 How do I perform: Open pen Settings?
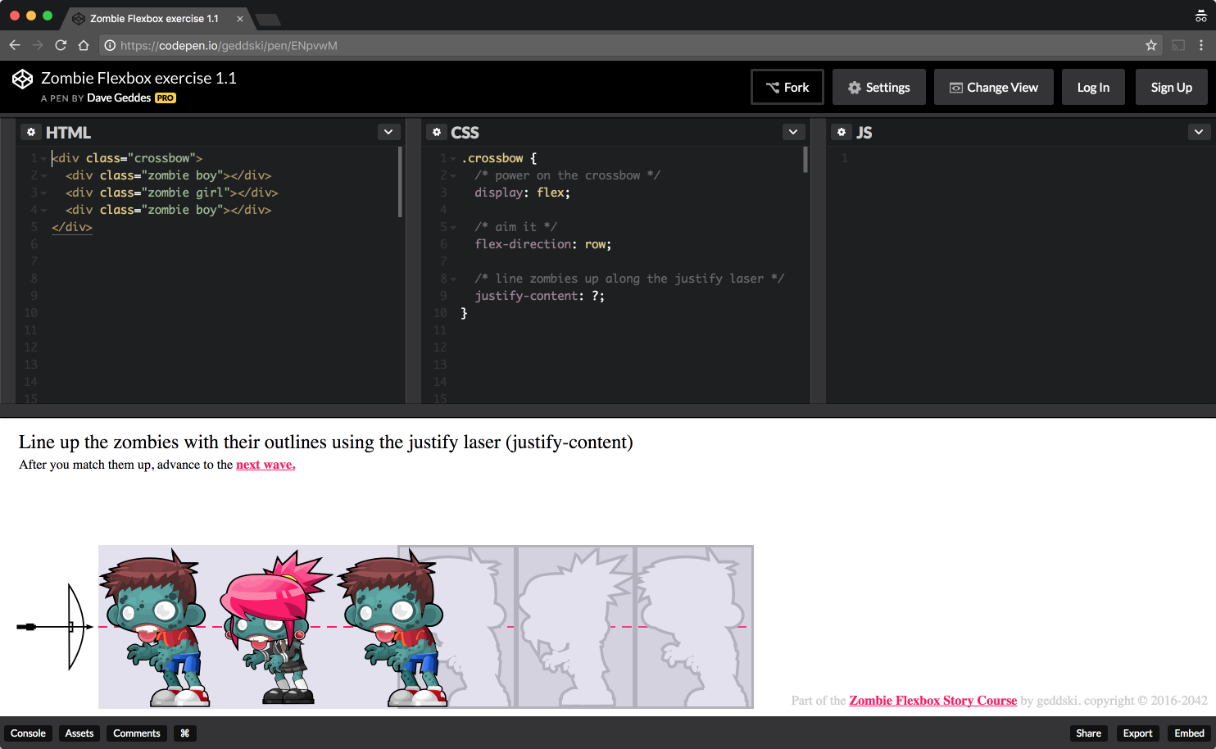coord(879,87)
